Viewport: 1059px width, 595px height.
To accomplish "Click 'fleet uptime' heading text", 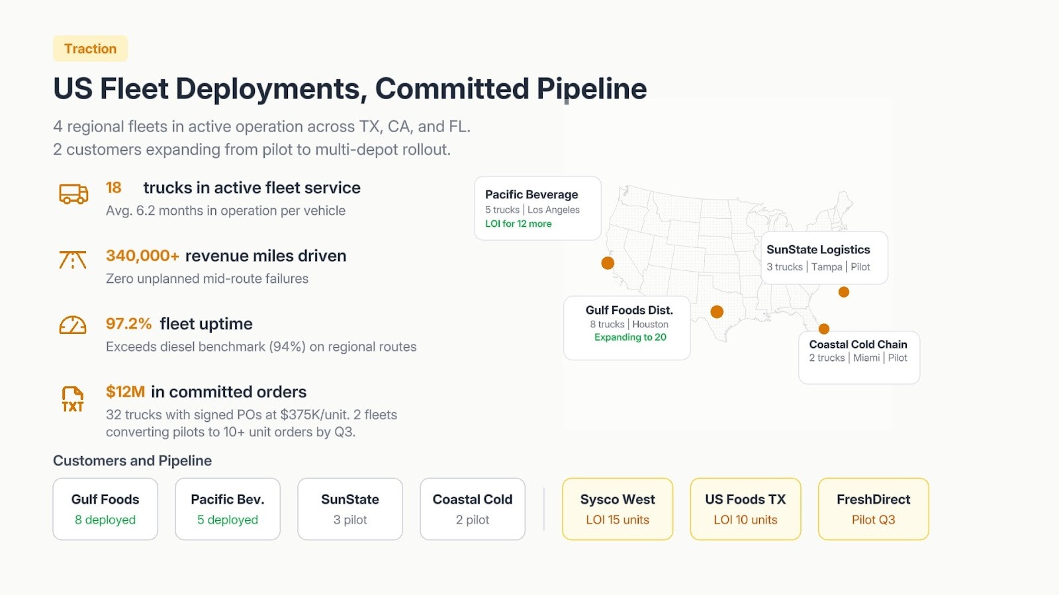I will 207,324.
